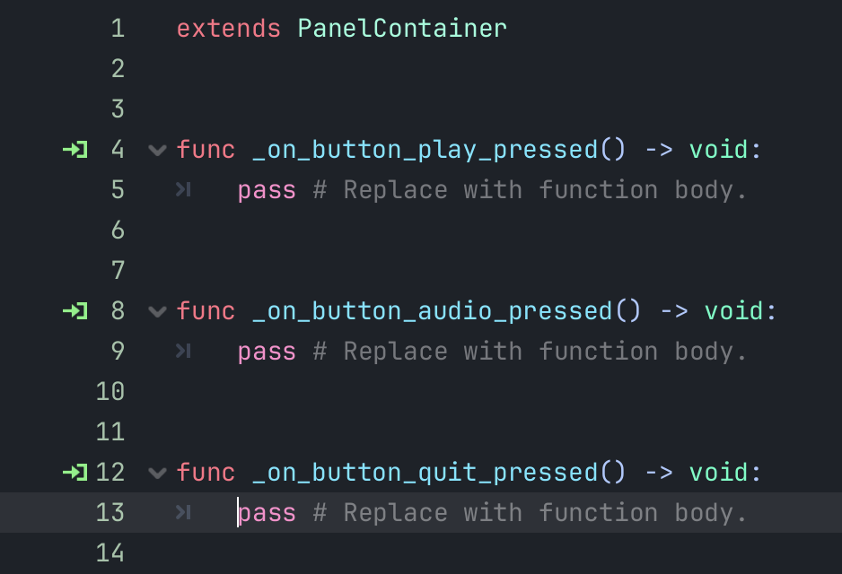Click the signal connection icon for _on_button_audio_pressed
The height and width of the screenshot is (574, 842).
(x=75, y=311)
